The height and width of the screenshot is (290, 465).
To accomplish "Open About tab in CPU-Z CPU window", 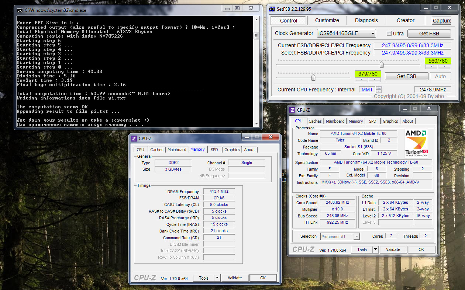I will (408, 121).
